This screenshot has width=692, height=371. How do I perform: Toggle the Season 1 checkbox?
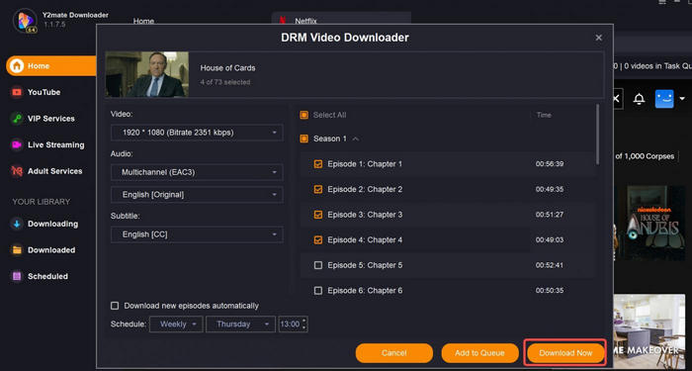pyautogui.click(x=303, y=139)
